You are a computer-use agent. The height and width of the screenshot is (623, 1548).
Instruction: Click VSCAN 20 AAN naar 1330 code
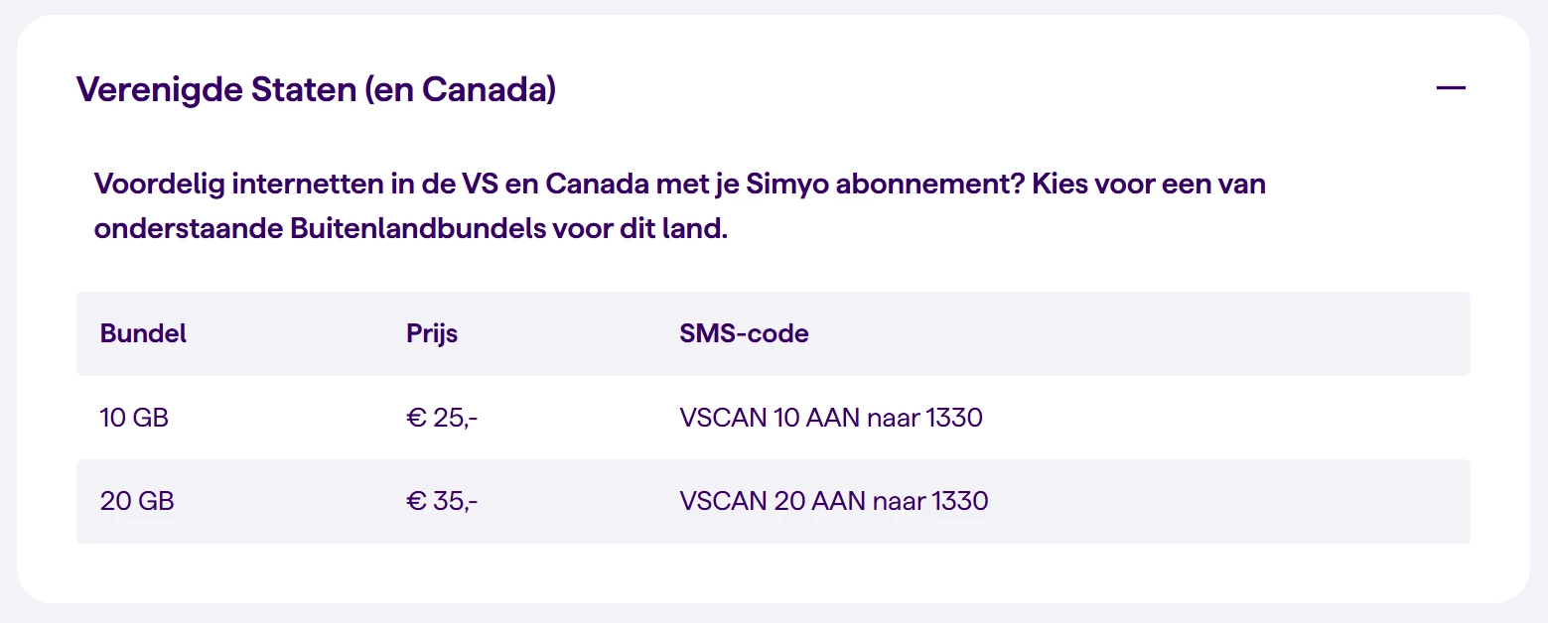[834, 501]
